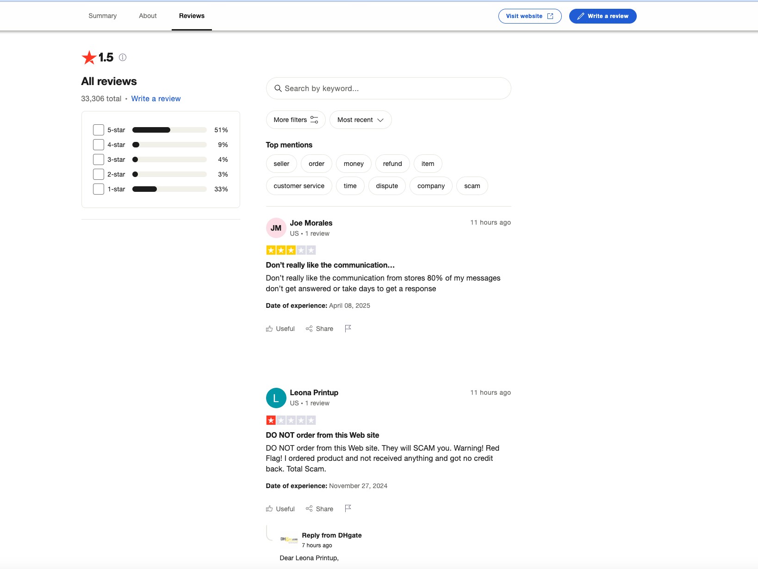Click the 2-star percentage bar
758x569 pixels.
pos(169,174)
